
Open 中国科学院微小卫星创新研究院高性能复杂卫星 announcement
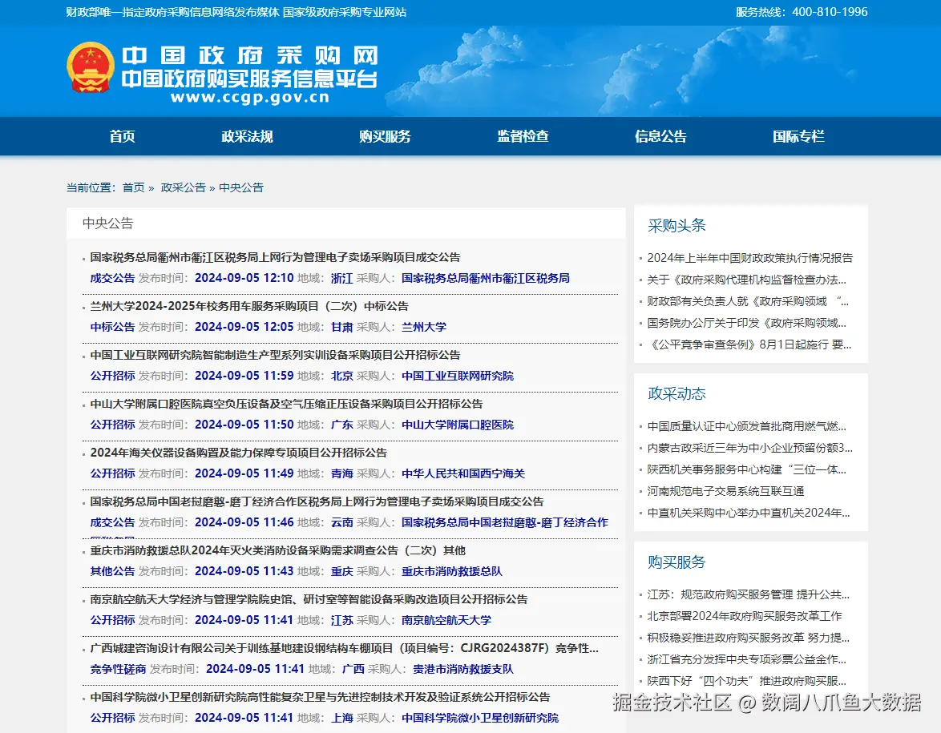point(320,697)
